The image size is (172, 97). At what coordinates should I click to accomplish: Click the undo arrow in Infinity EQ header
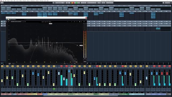pyautogui.click(x=67, y=22)
